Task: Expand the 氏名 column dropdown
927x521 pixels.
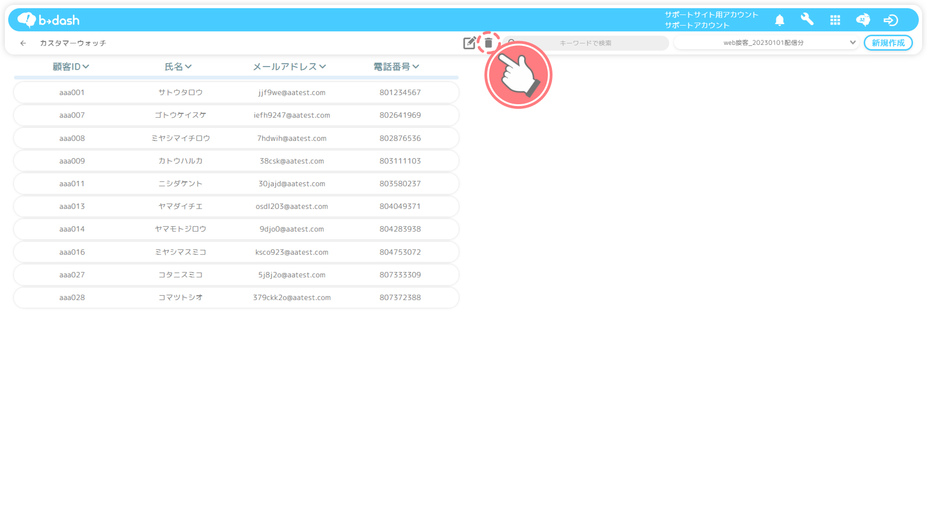Action: point(188,67)
